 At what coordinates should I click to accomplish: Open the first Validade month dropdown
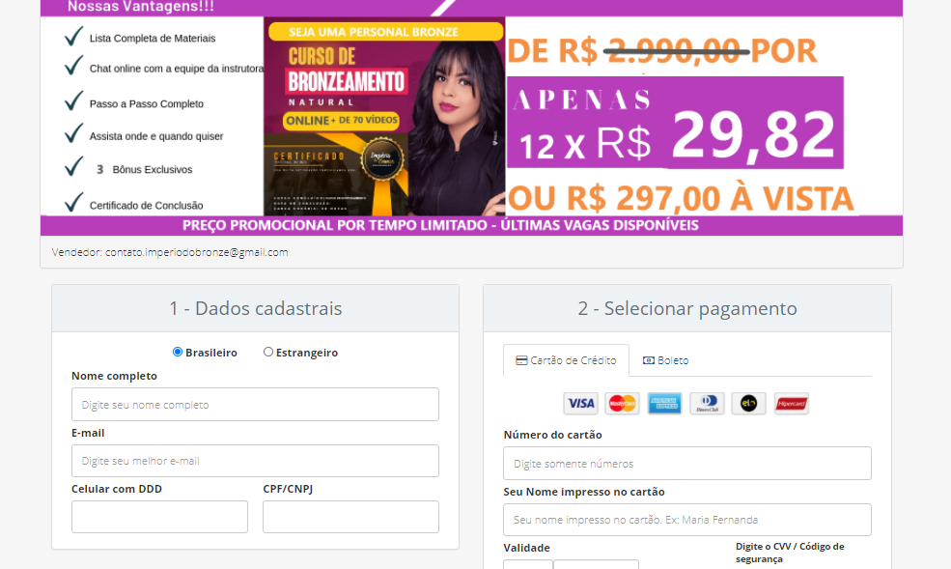[528, 564]
